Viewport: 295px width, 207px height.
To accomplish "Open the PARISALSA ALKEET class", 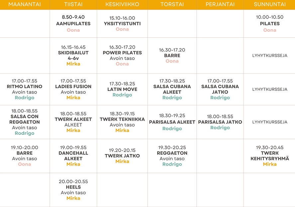I will pos(172,122).
